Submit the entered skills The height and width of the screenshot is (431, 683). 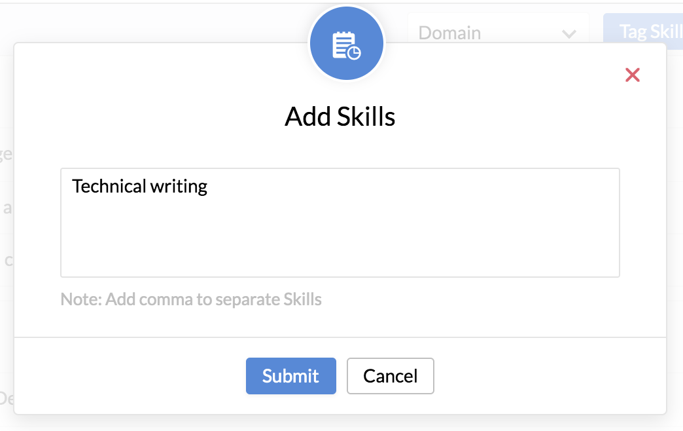point(291,376)
